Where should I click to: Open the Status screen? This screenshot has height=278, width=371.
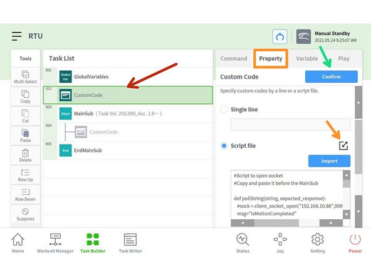pos(243,243)
